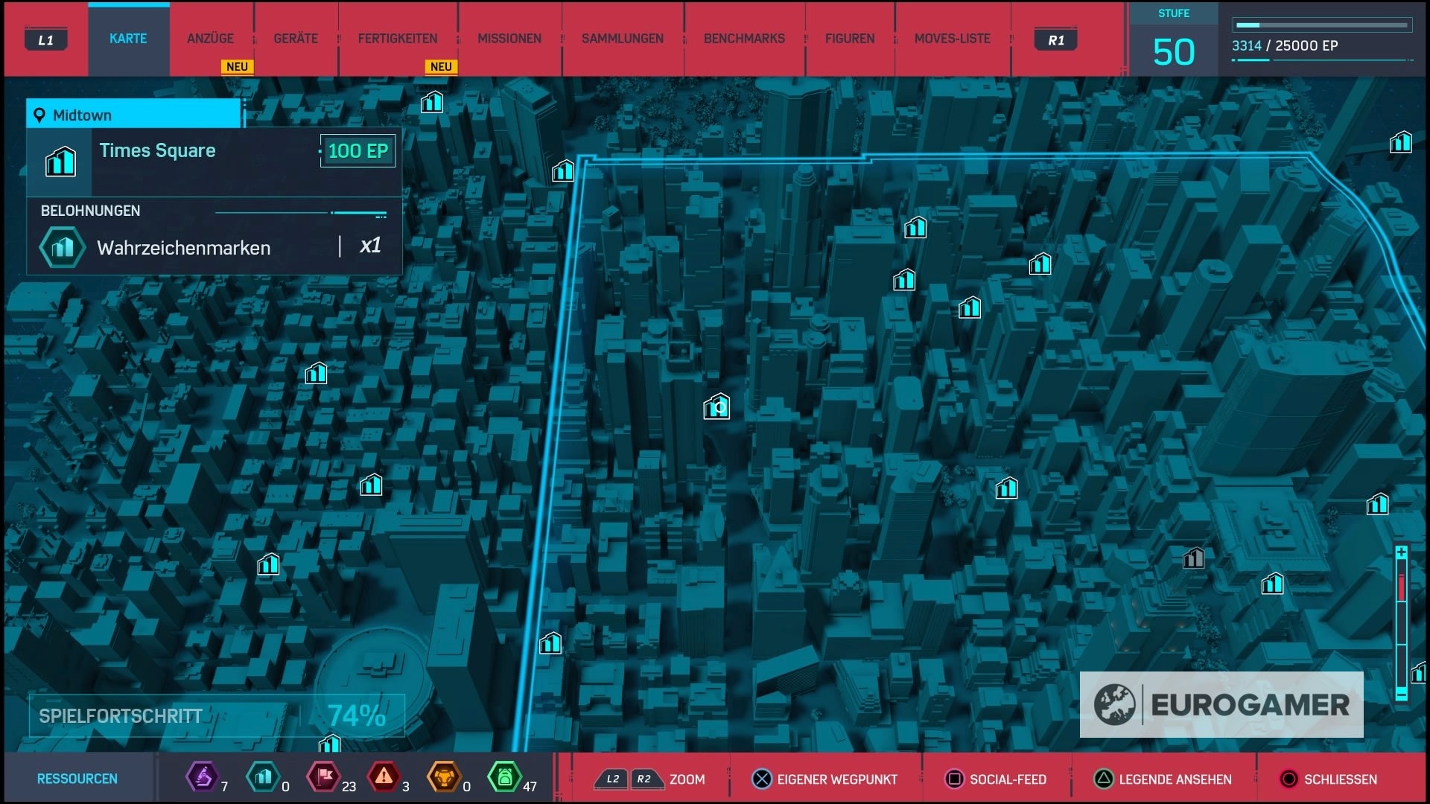Screen dimensions: 1430x804
Task: Click the Midtown location pin icon
Action: click(39, 115)
